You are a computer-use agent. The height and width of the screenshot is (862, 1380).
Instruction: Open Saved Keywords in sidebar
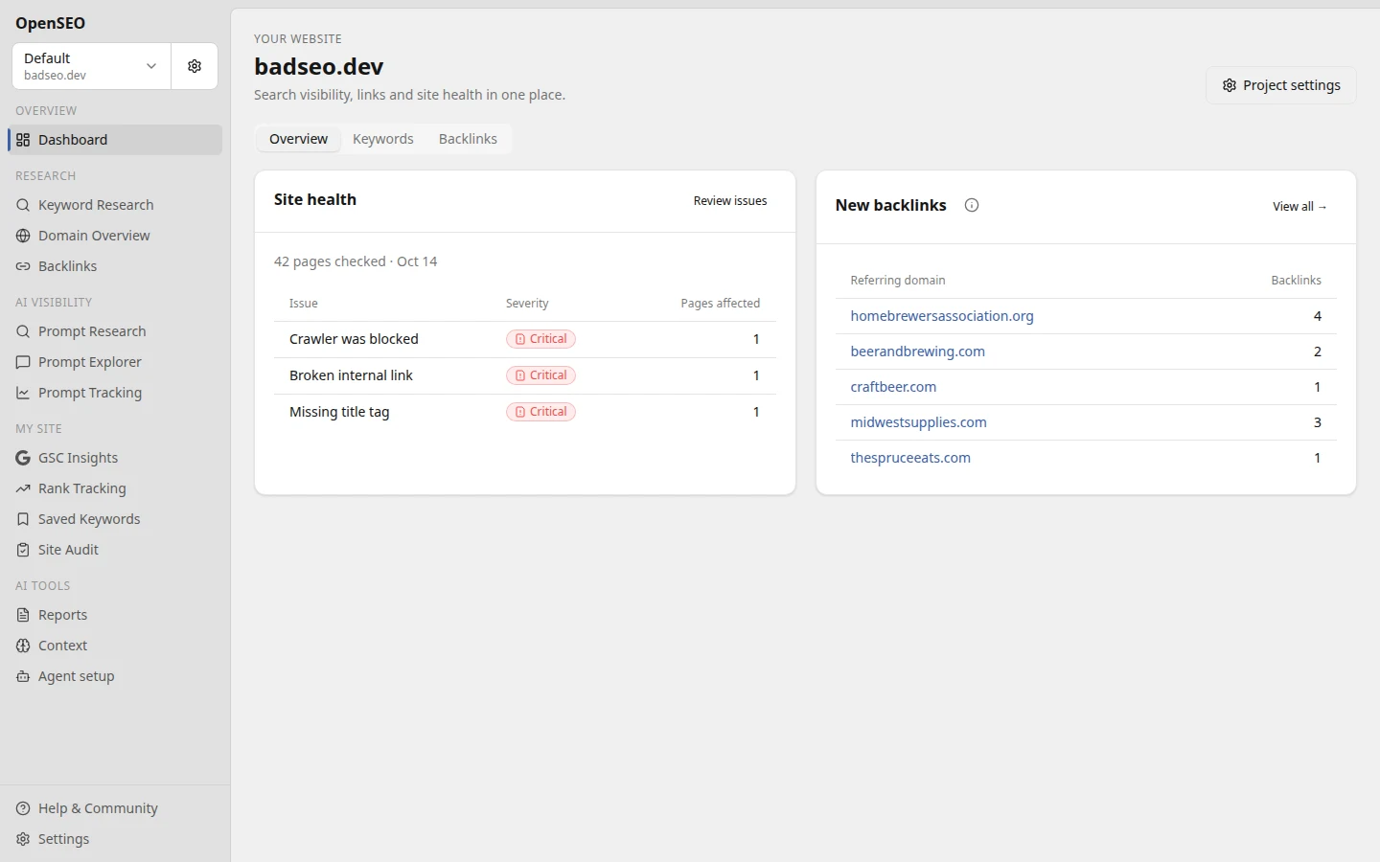click(x=115, y=519)
